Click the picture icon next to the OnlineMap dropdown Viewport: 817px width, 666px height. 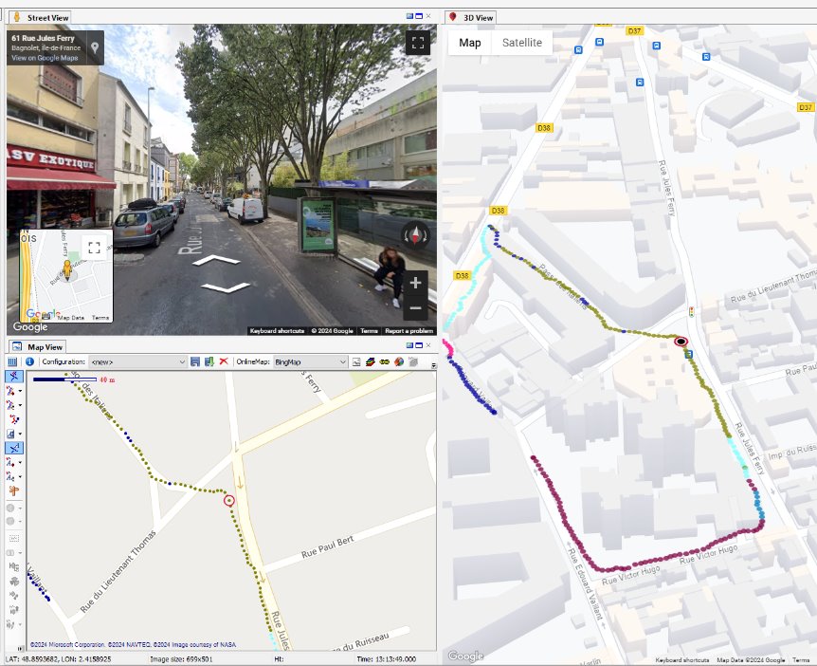pyautogui.click(x=356, y=362)
